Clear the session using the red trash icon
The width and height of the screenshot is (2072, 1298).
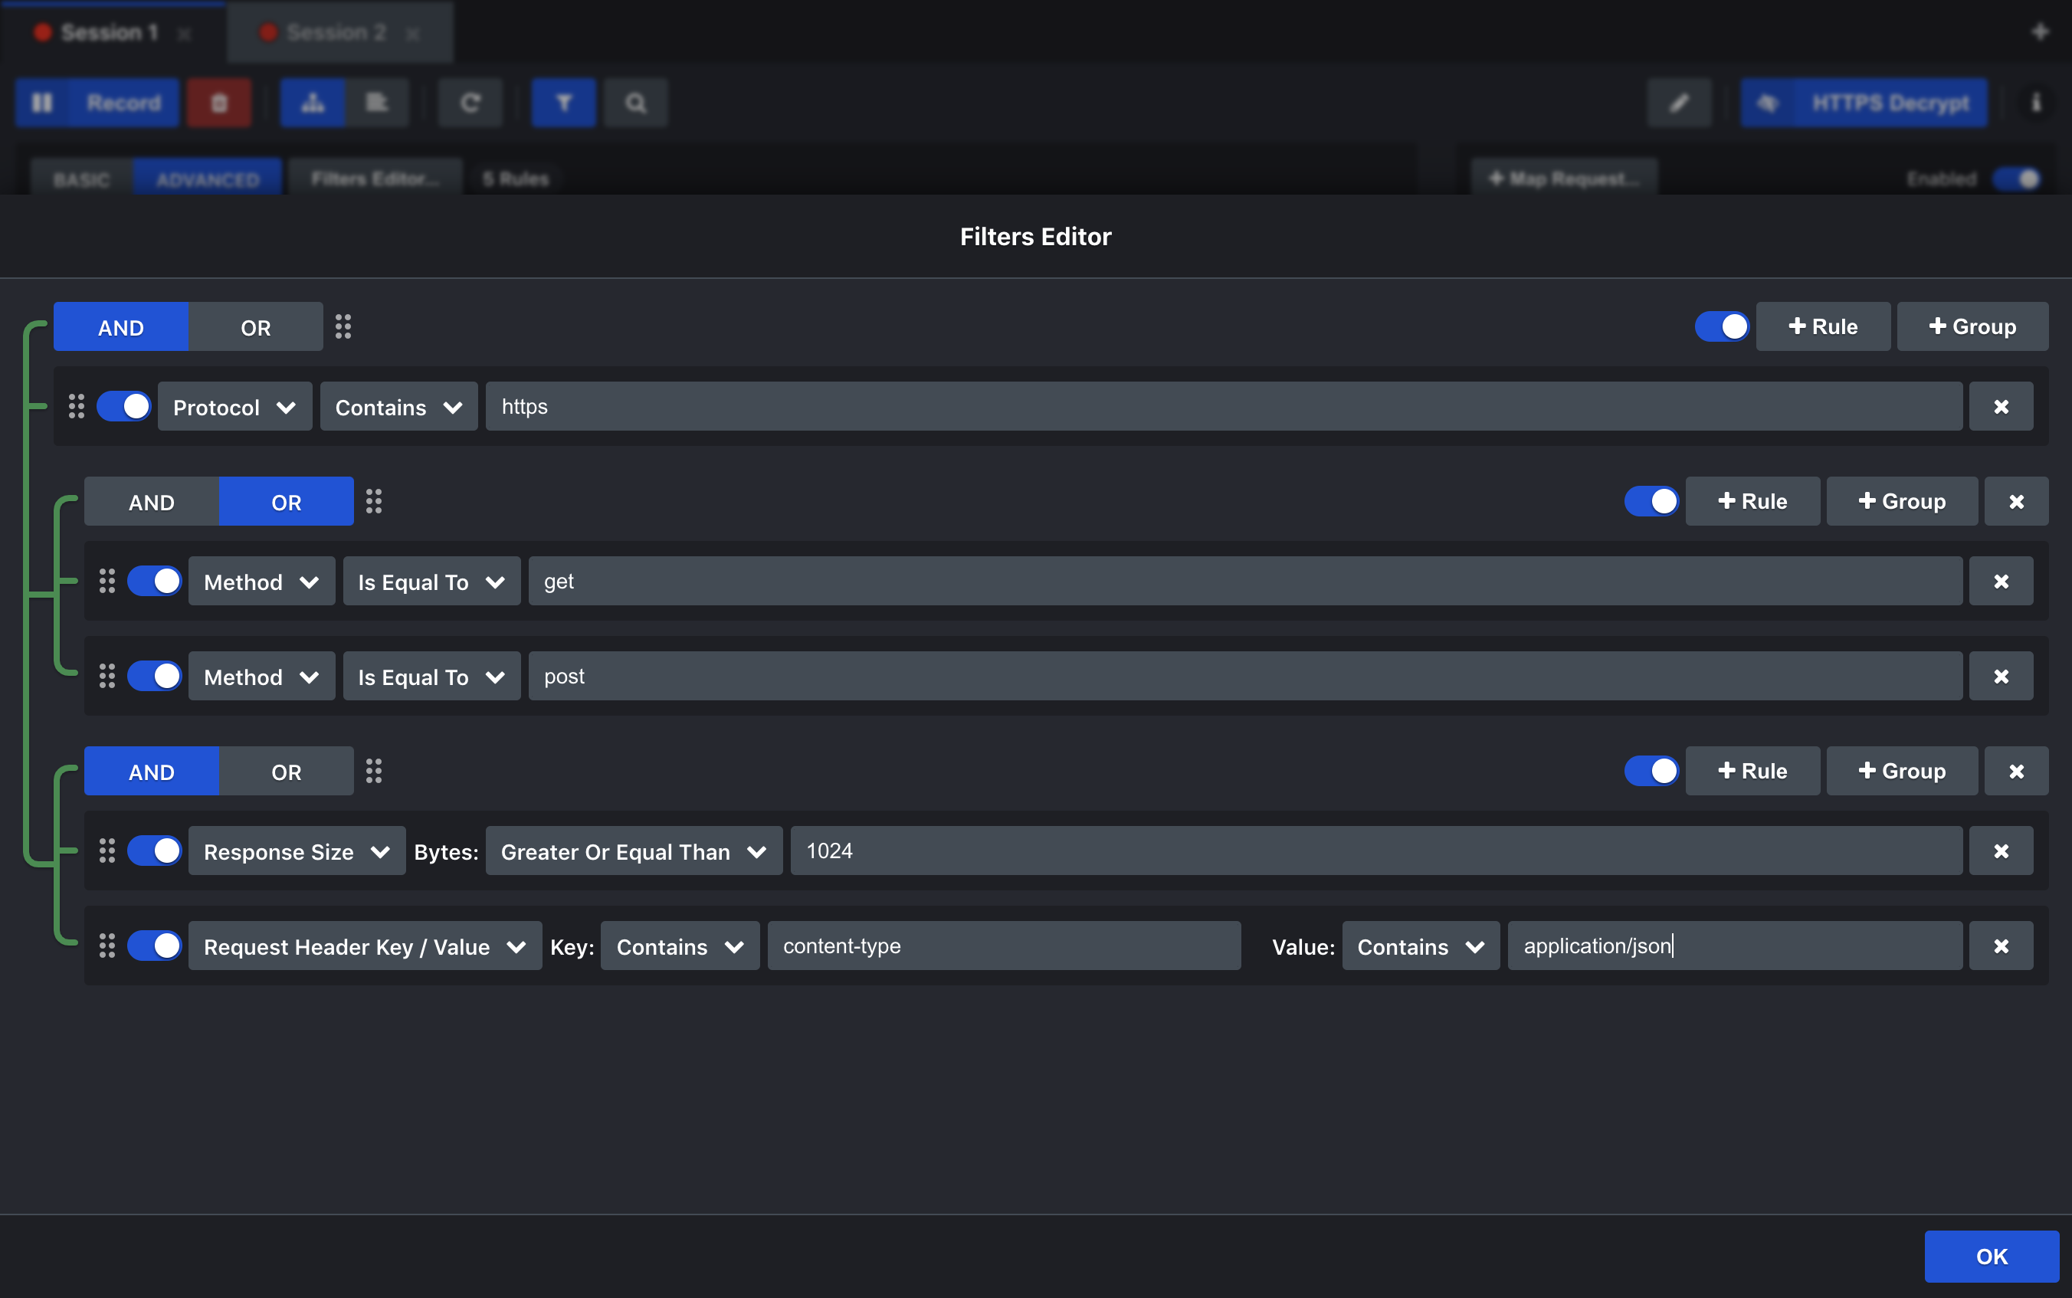click(x=219, y=102)
